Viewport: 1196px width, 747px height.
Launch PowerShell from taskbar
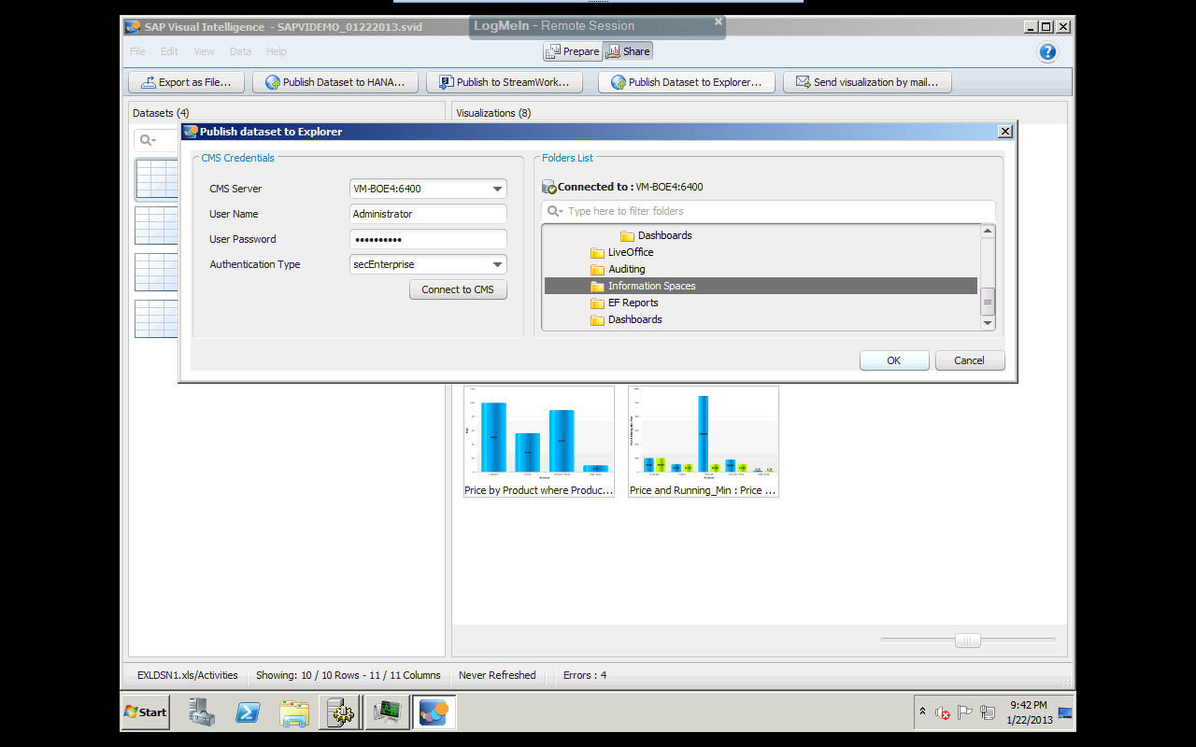pyautogui.click(x=248, y=712)
